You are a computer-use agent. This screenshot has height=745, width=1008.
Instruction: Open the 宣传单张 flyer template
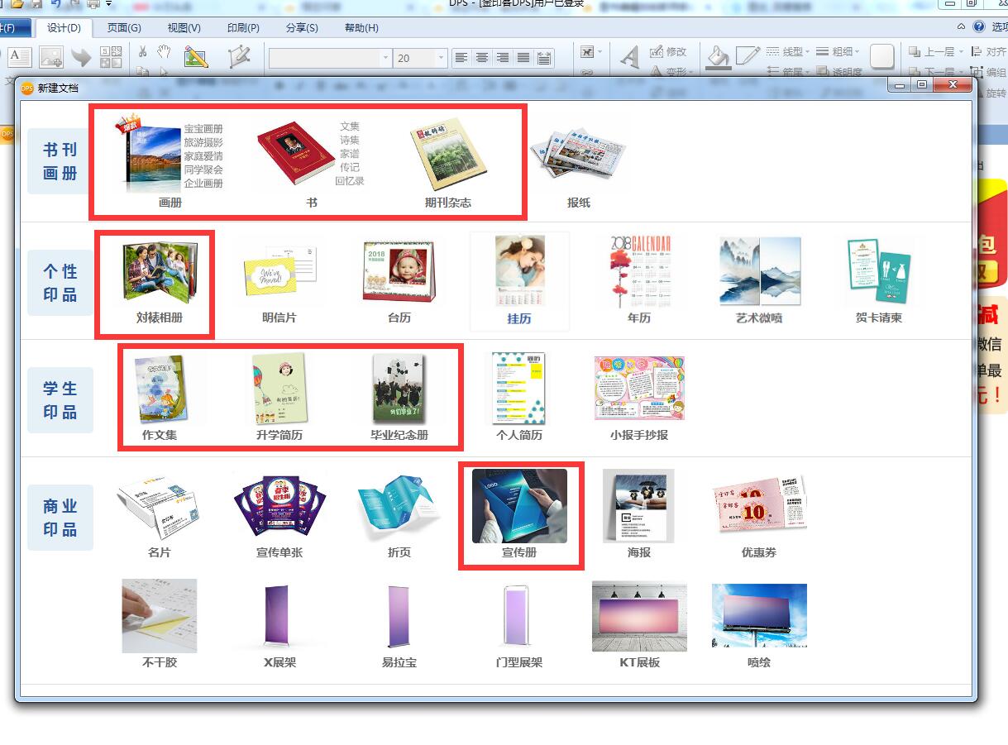(279, 516)
